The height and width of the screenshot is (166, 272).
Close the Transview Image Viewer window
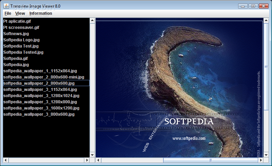[x=263, y=6]
